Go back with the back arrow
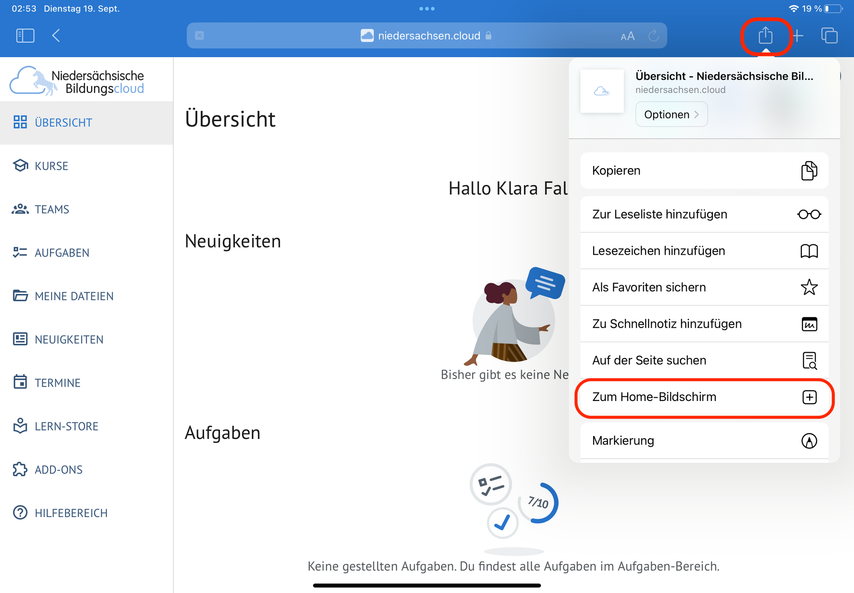The image size is (854, 593). [x=56, y=36]
